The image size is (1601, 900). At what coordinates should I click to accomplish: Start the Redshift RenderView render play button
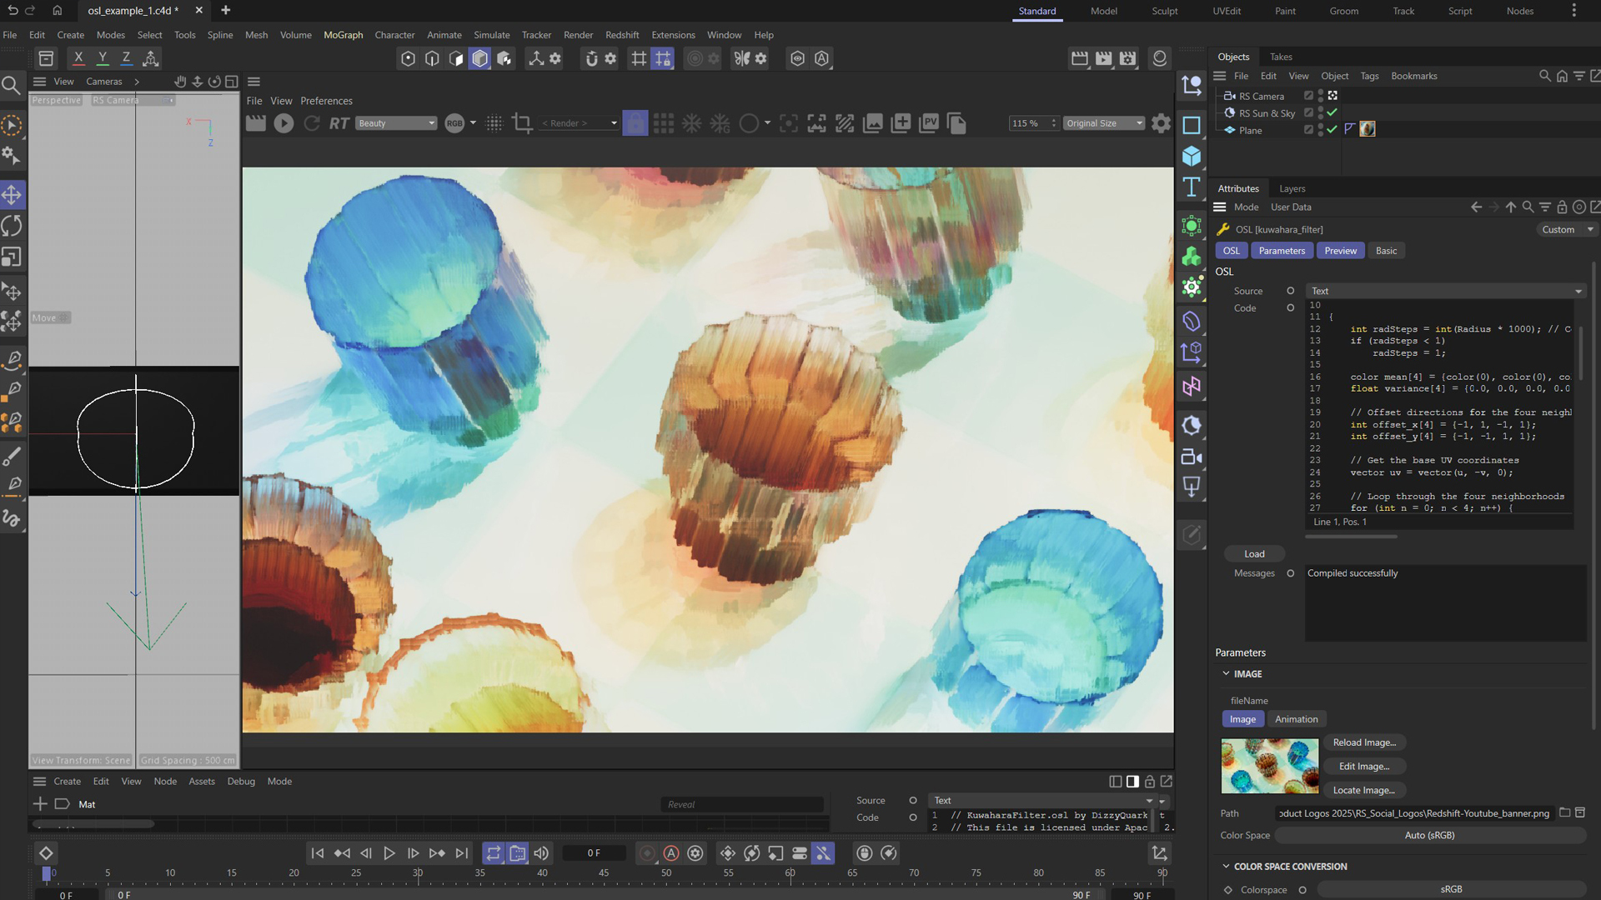click(284, 123)
